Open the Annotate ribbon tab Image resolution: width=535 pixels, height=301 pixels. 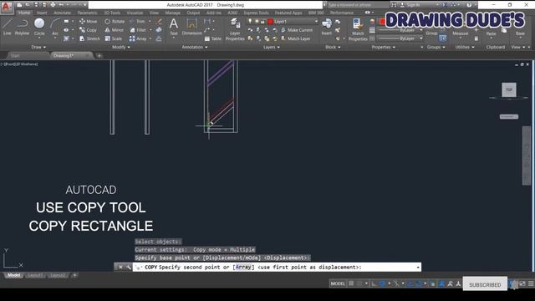(x=62, y=13)
